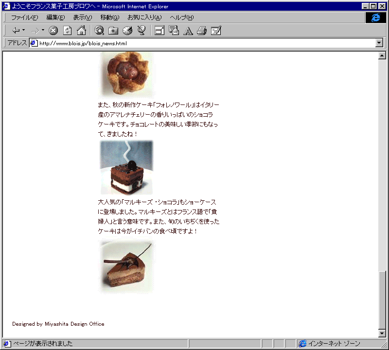
Task: Click the 'インターネット ゾーン' status text
Action: (x=334, y=344)
